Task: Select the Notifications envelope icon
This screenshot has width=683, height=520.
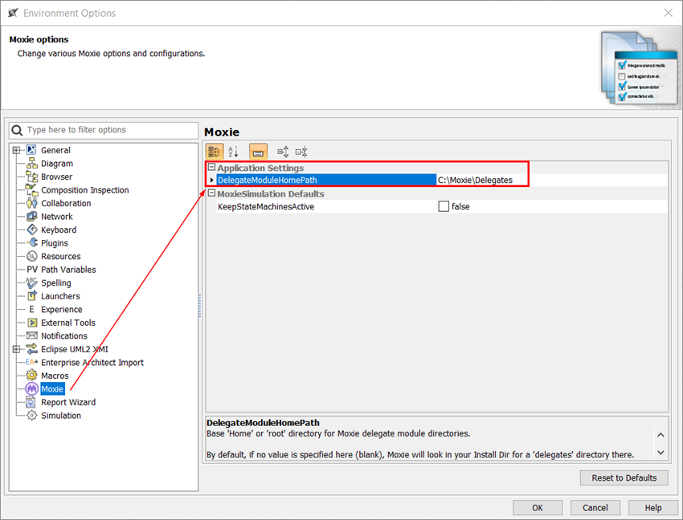Action: [32, 335]
